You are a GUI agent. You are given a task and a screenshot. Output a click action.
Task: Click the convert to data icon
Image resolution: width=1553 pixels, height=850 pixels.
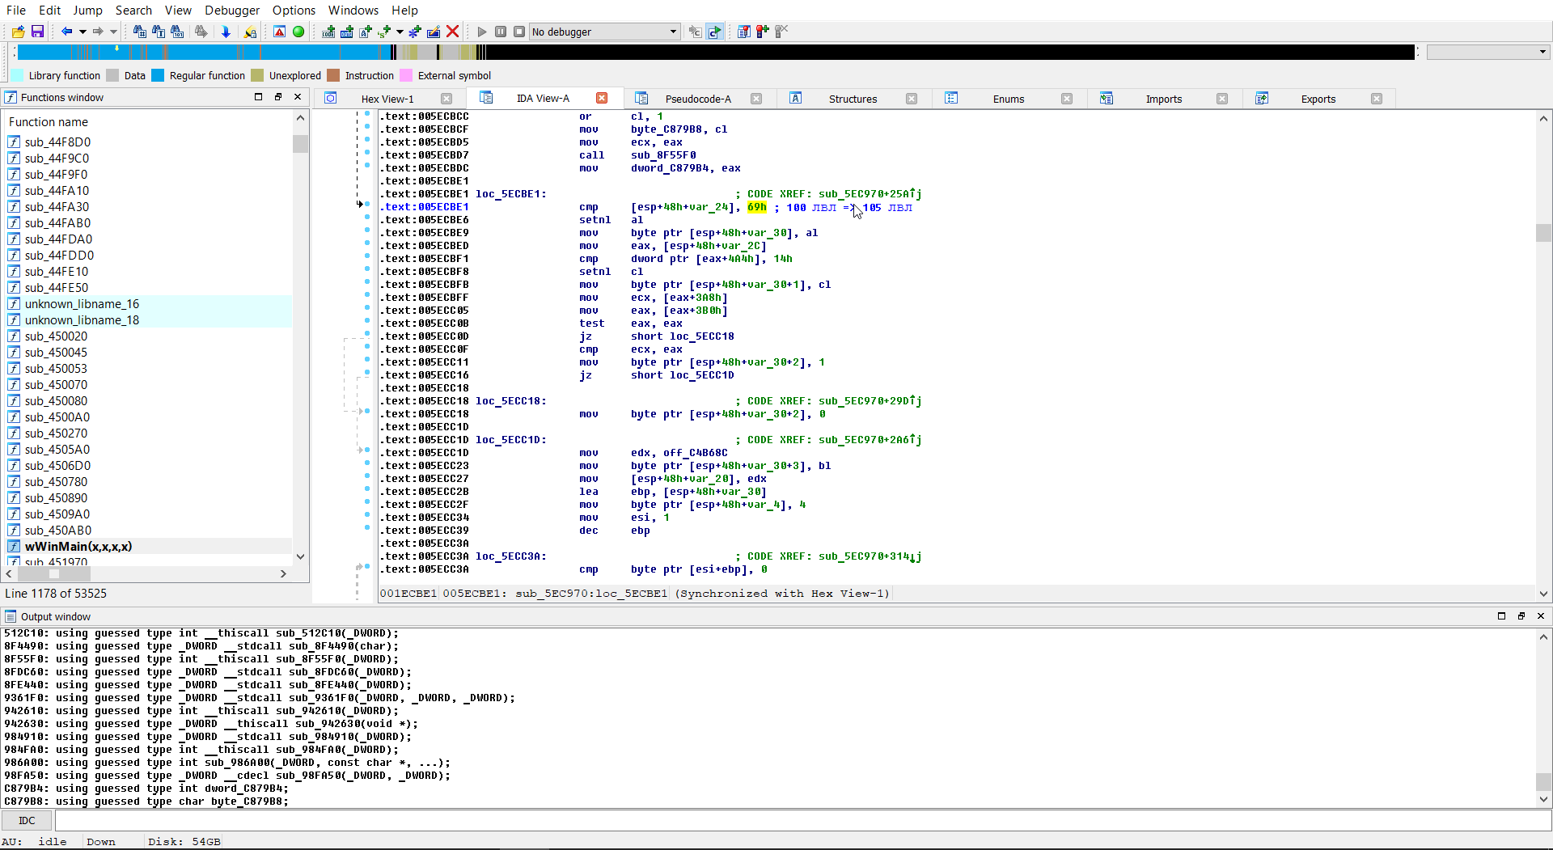tap(347, 32)
